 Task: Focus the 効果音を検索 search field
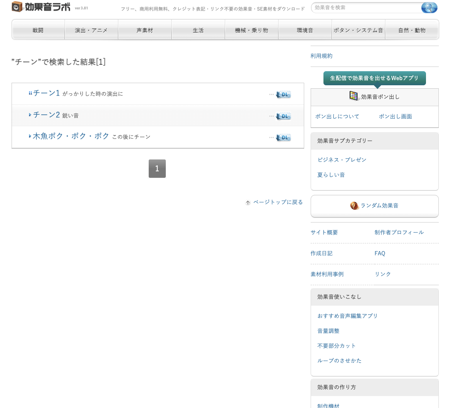pos(366,8)
